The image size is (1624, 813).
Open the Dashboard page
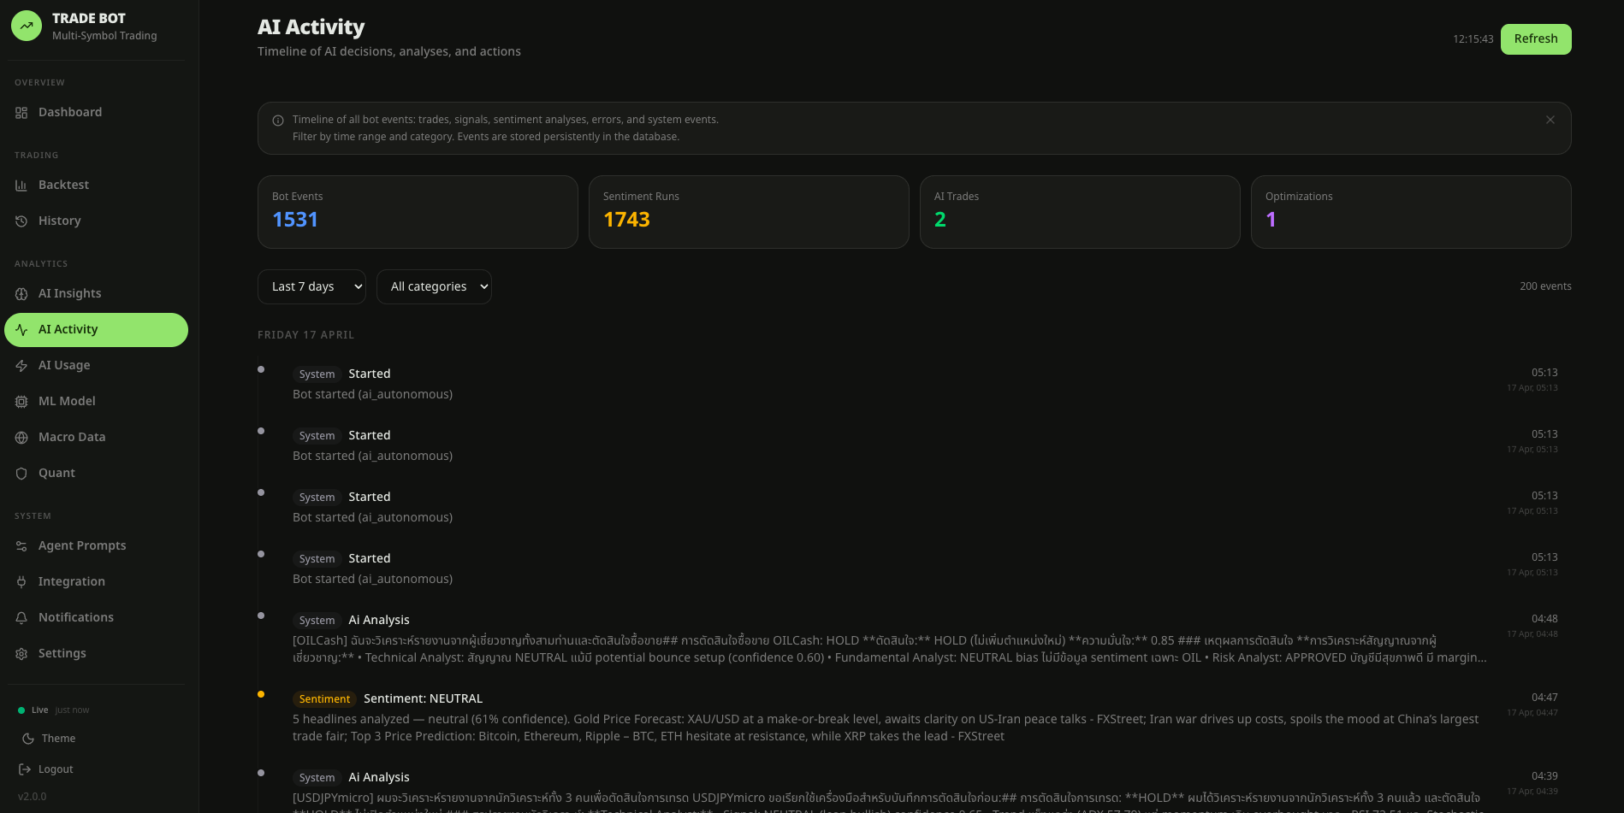point(96,113)
